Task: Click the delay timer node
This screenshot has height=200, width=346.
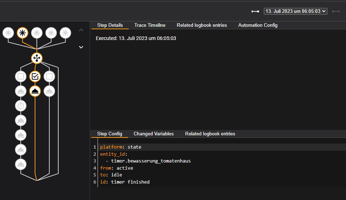Action: tap(21, 106)
